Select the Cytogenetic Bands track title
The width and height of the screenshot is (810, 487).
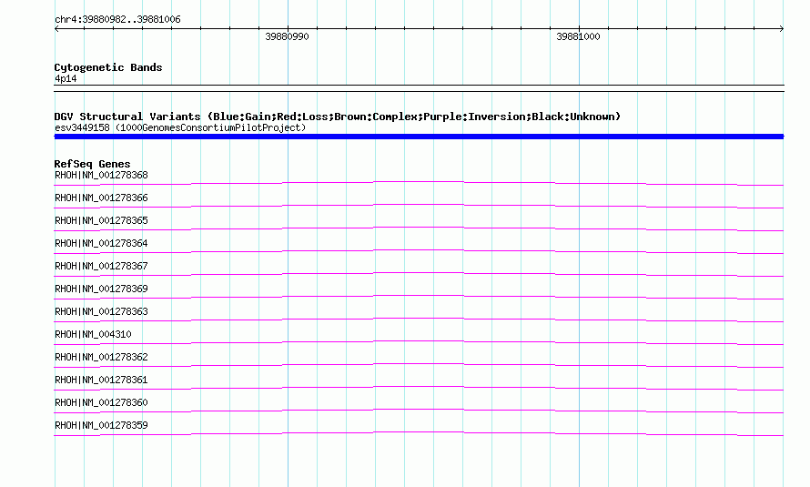click(108, 67)
